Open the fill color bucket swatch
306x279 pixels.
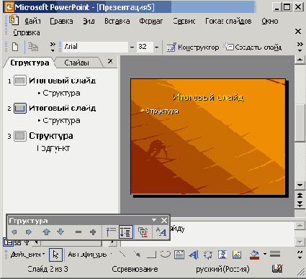point(254,255)
